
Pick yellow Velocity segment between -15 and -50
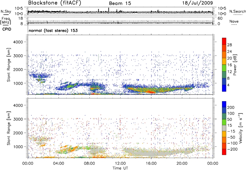pos(224,134)
